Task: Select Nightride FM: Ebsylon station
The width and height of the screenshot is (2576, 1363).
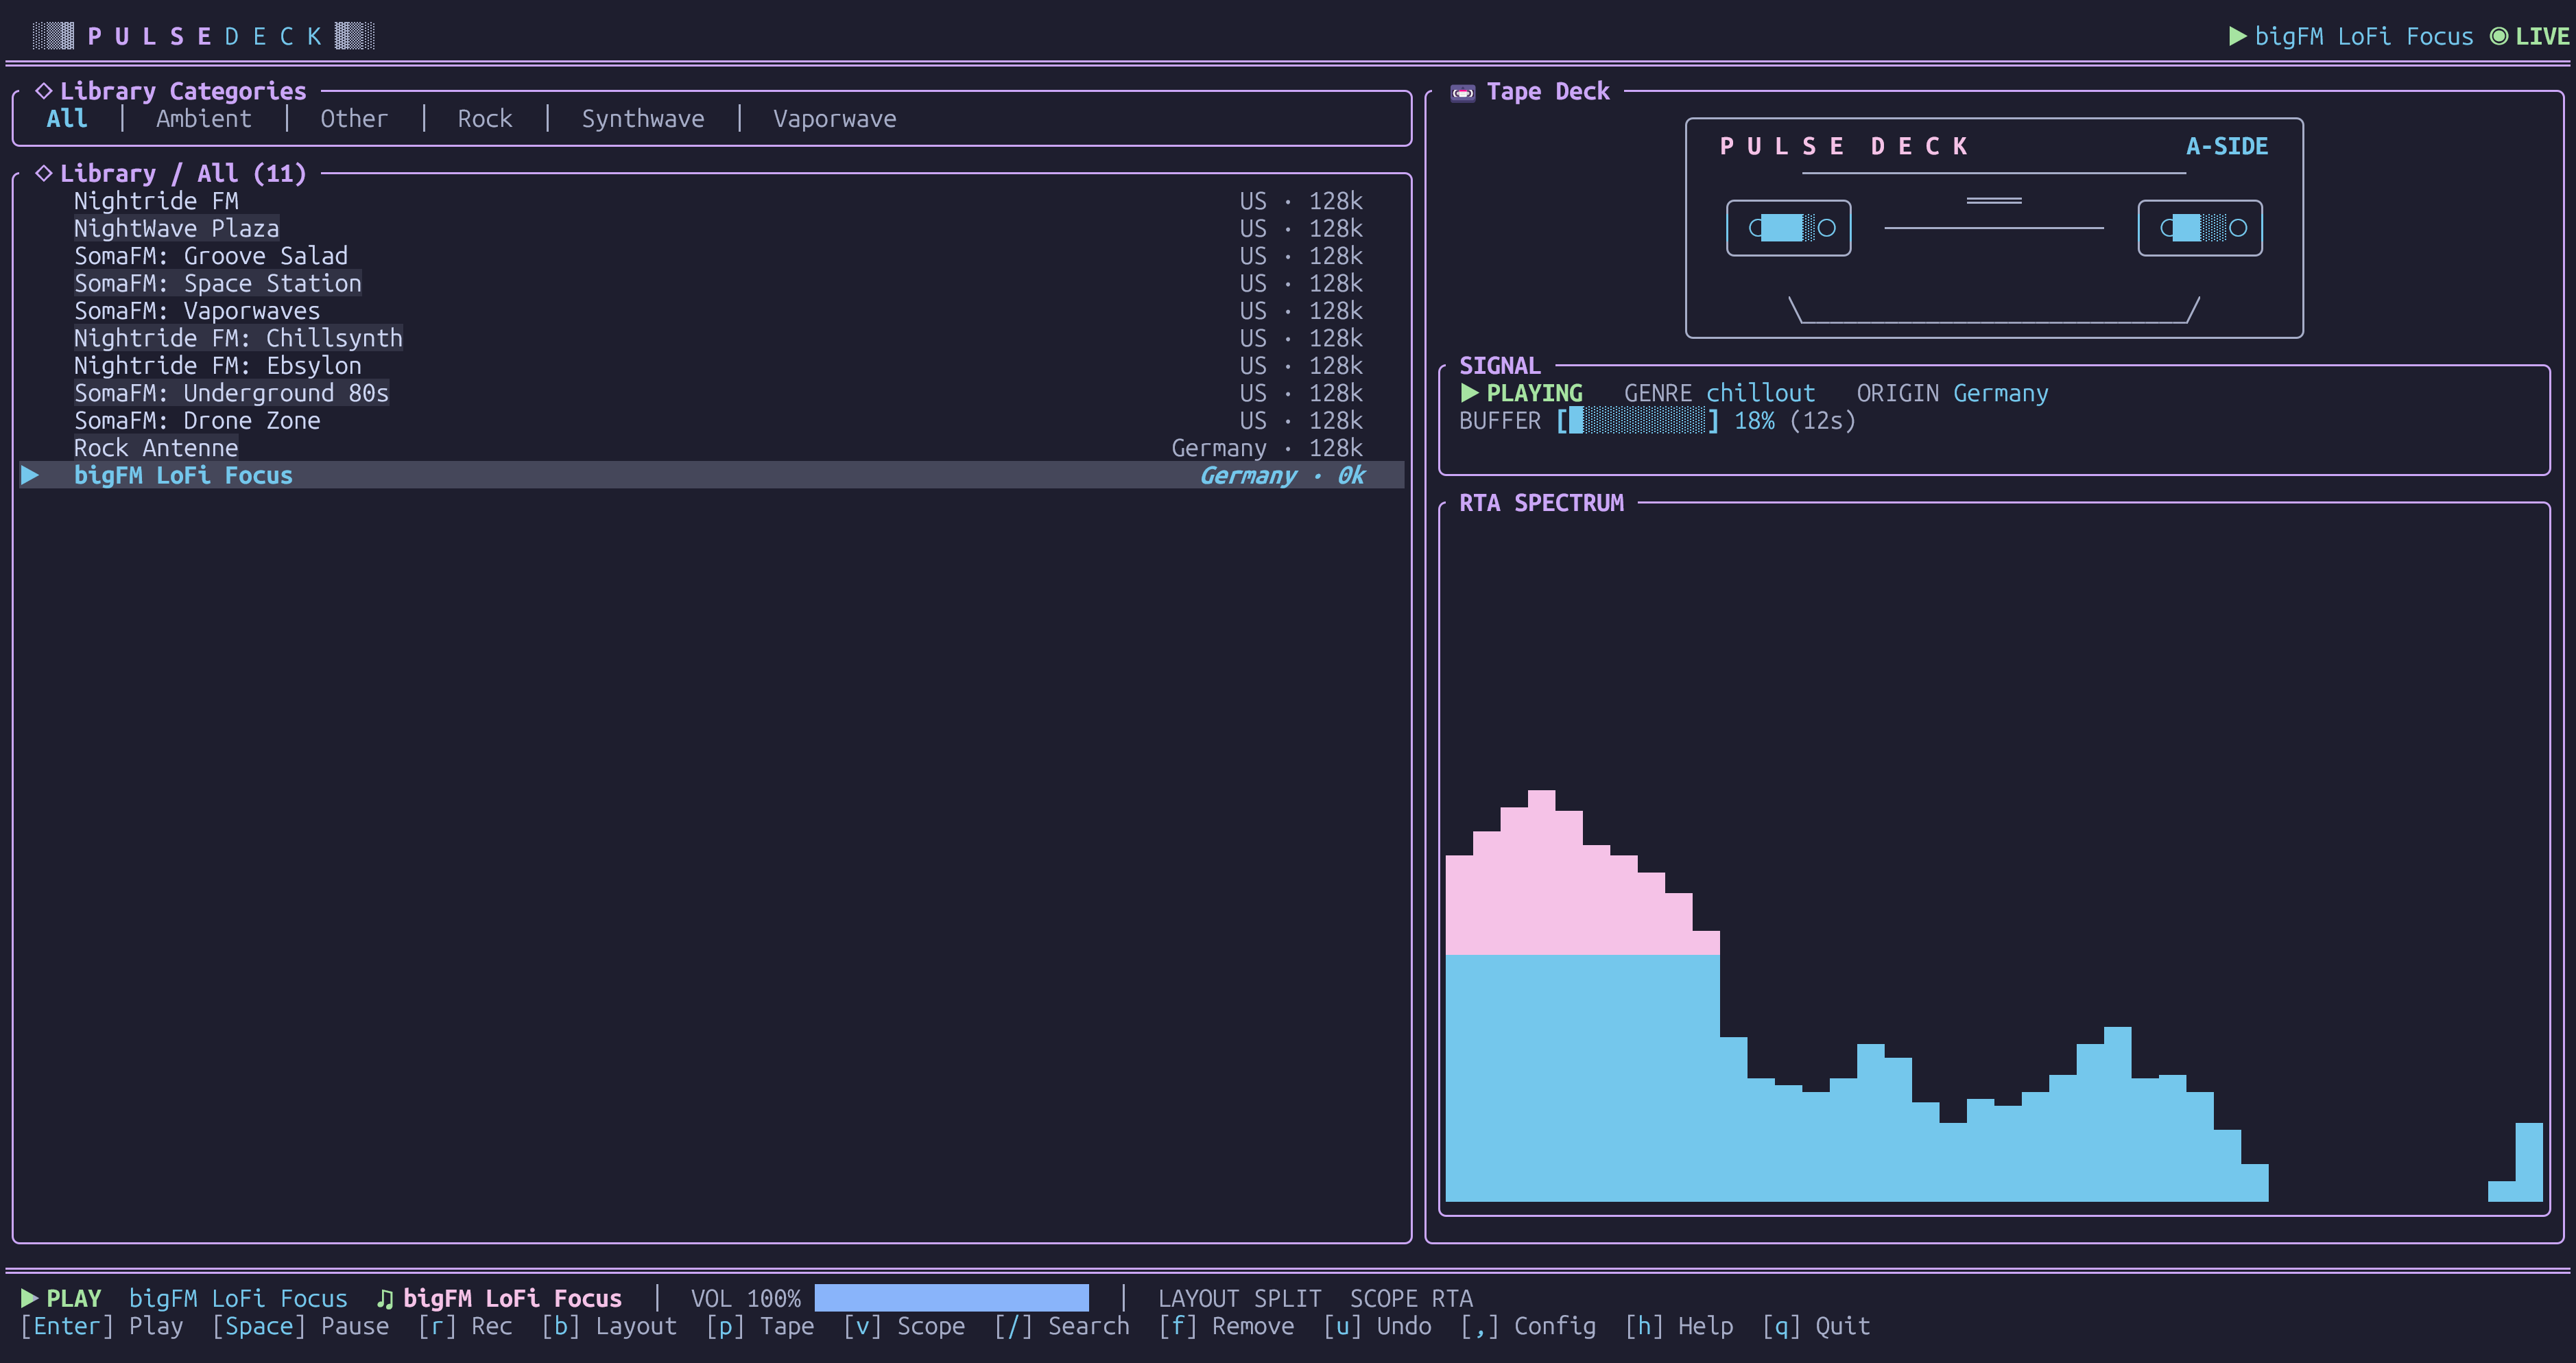Action: 712,366
